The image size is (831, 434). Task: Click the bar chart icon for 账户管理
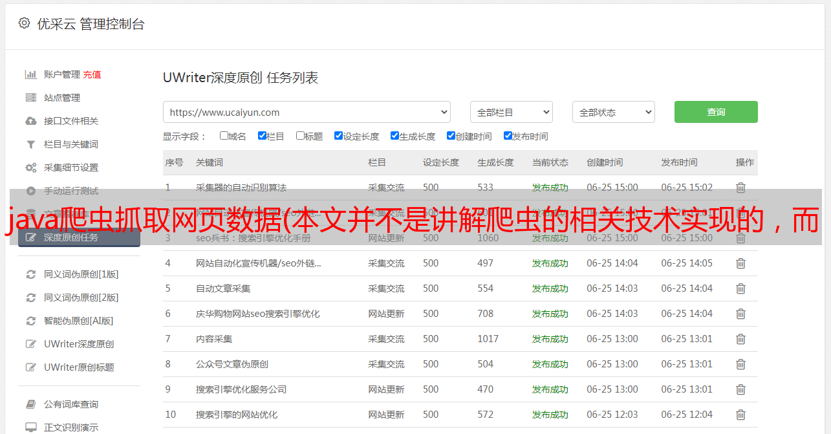pos(30,74)
